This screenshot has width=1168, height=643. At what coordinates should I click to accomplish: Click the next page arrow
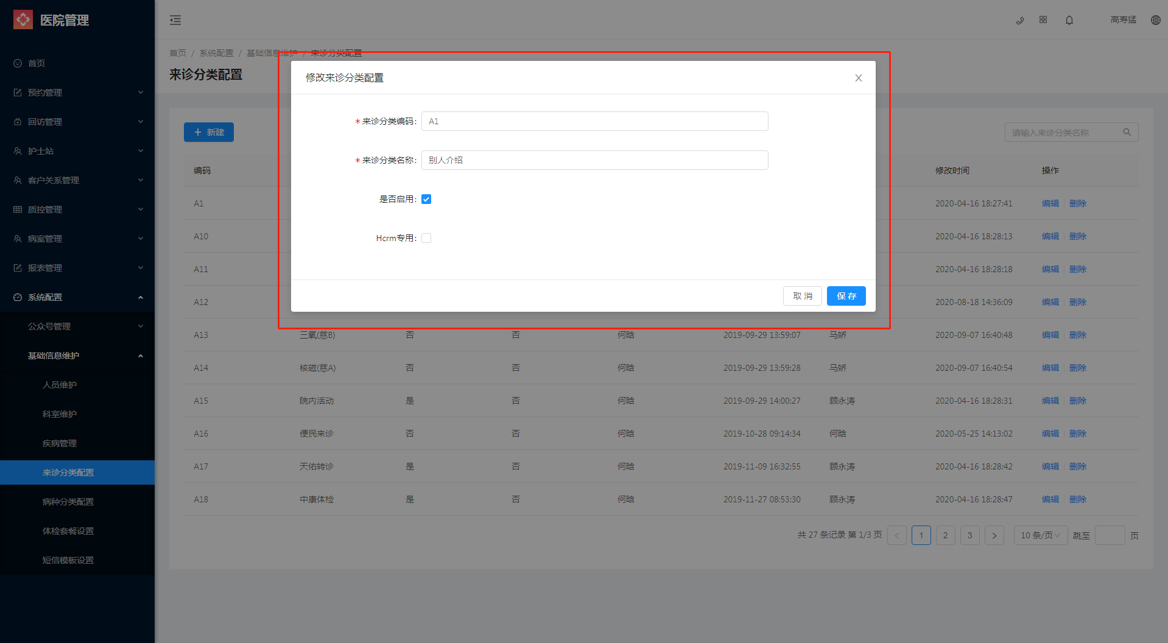coord(994,535)
